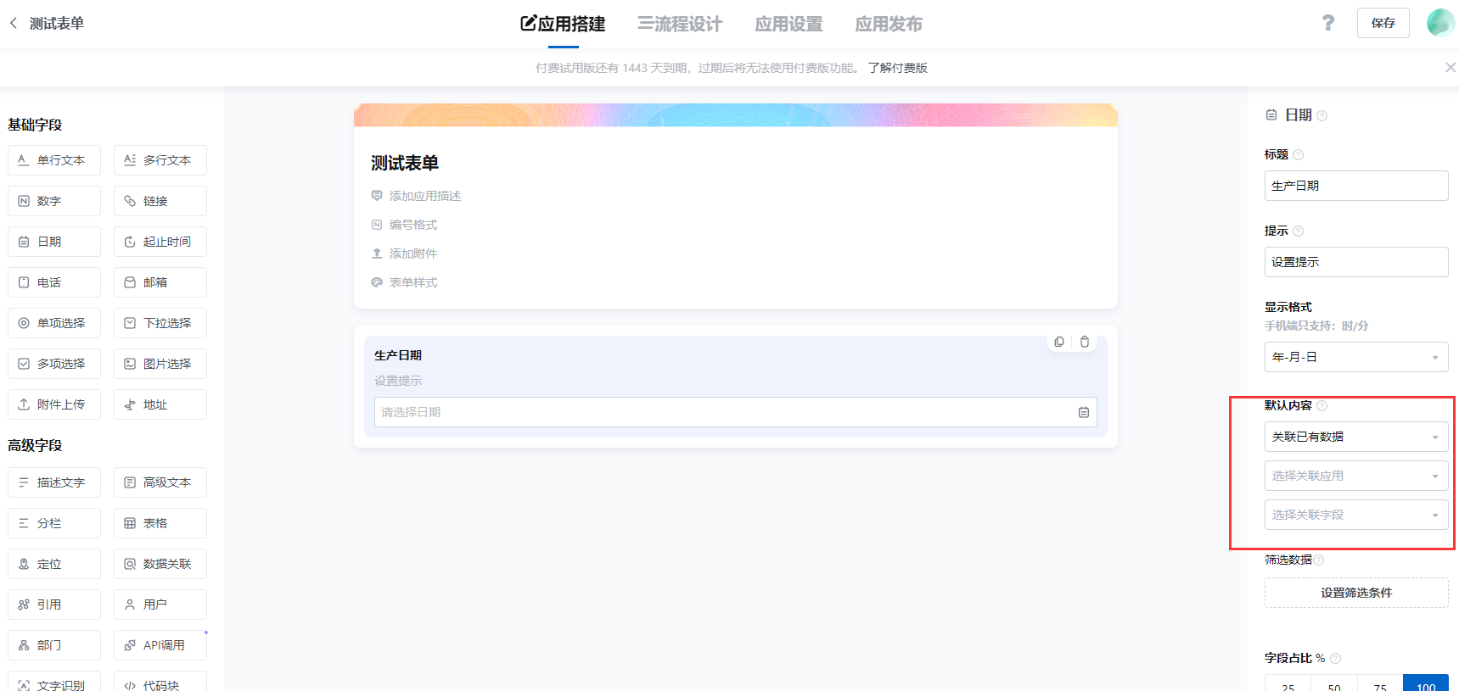Viewport: 1459px width, 691px height.
Task: Switch to the 流程设计 tab
Action: (680, 24)
